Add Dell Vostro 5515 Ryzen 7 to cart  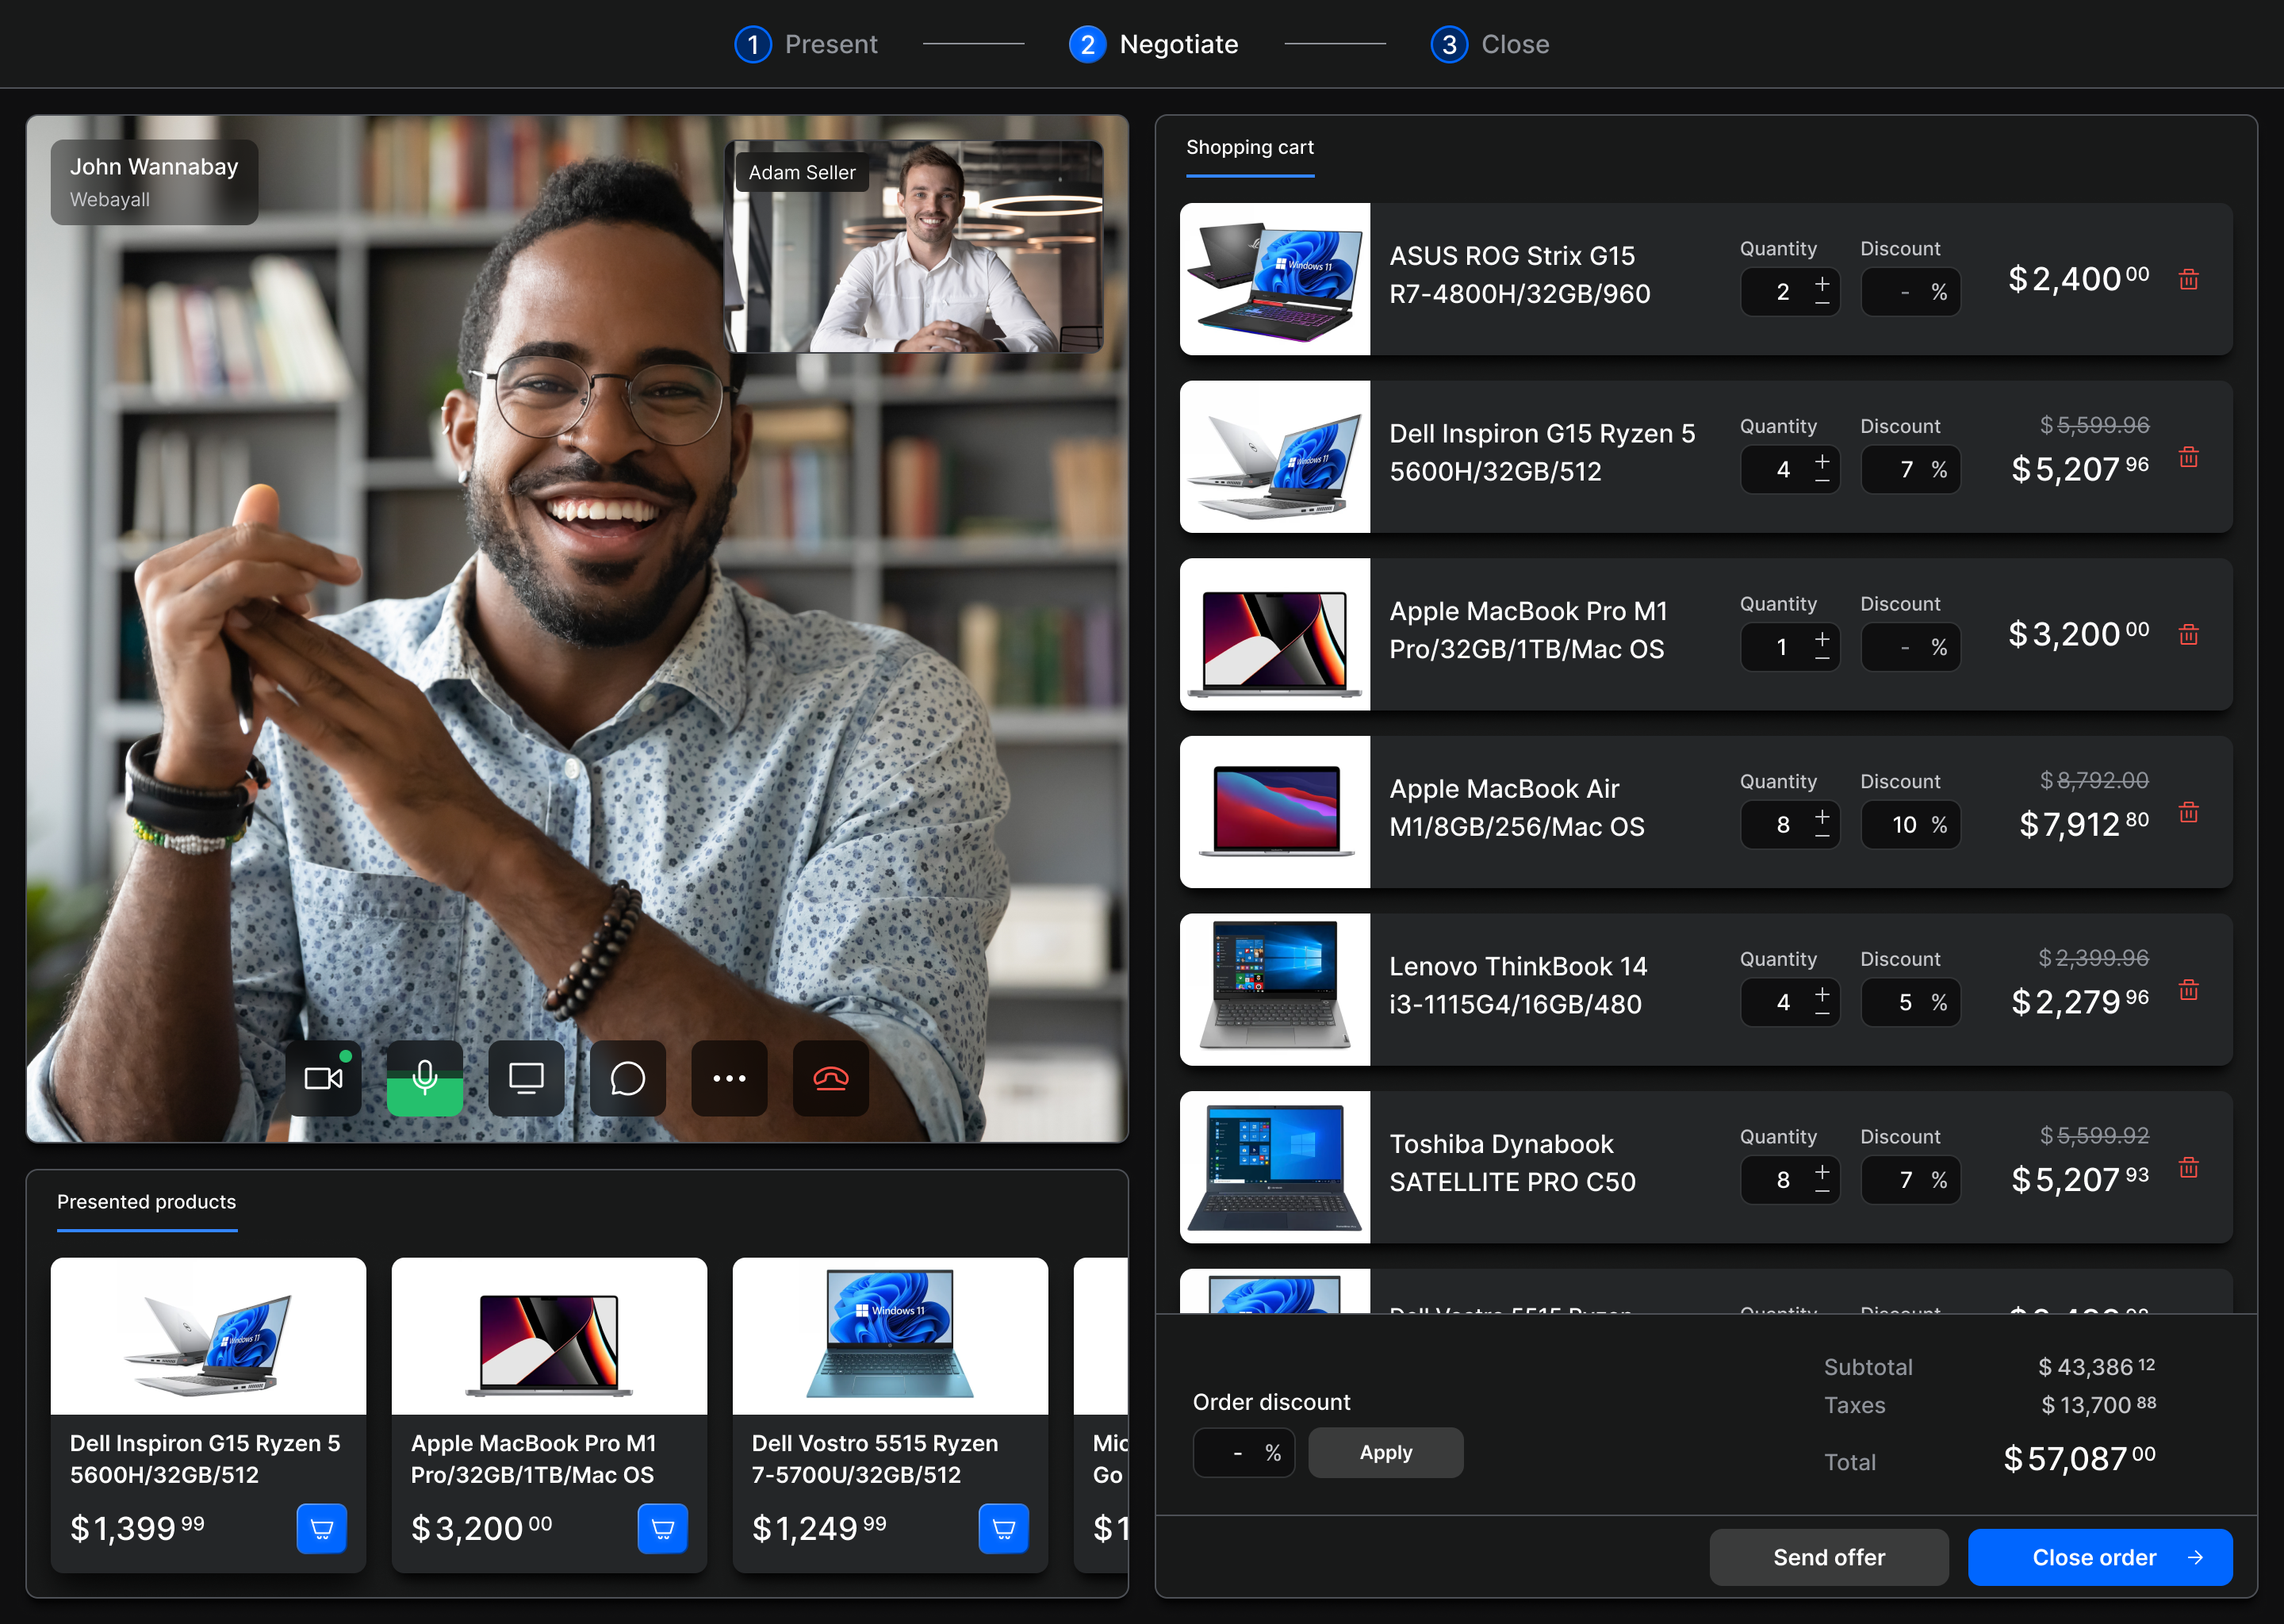point(1004,1528)
